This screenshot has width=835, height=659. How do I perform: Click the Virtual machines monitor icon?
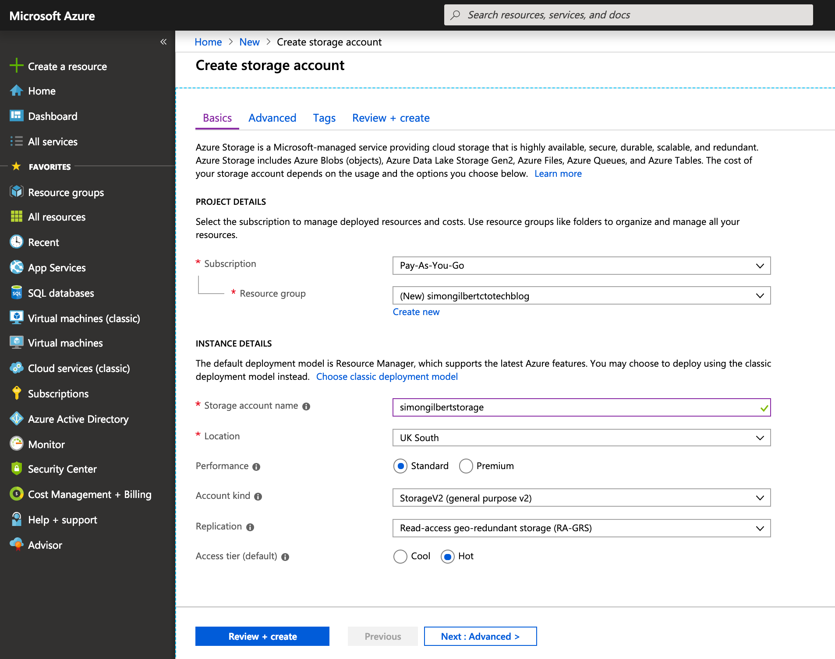16,342
